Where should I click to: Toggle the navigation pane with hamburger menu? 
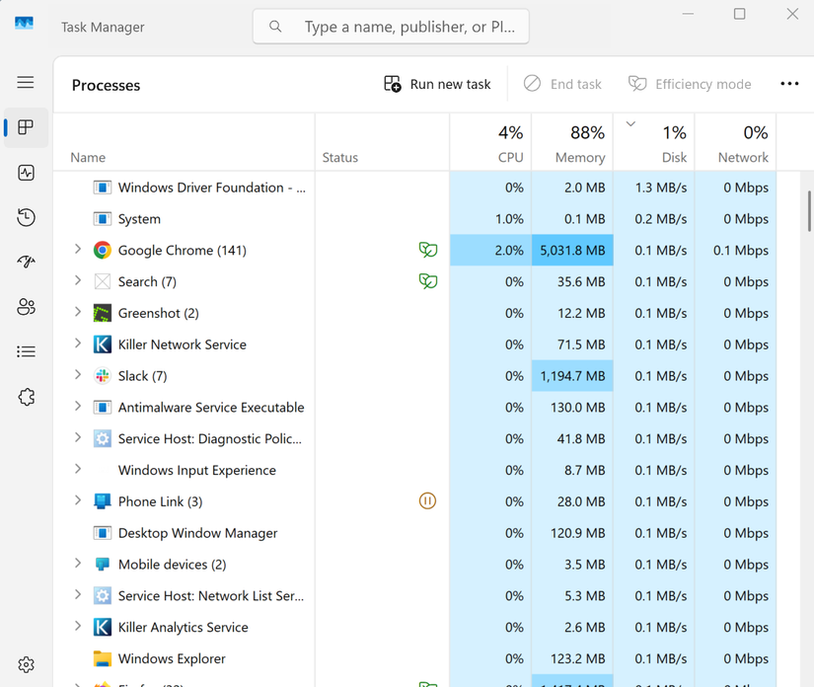click(25, 82)
